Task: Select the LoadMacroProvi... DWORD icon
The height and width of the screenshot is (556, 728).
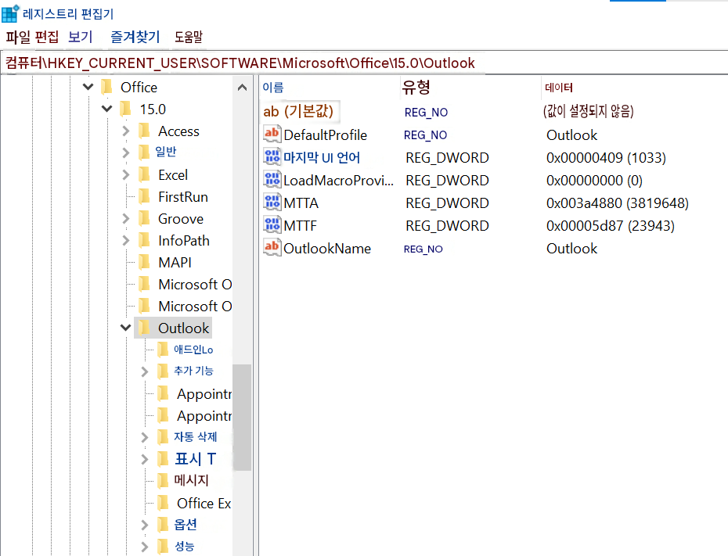Action: click(272, 180)
